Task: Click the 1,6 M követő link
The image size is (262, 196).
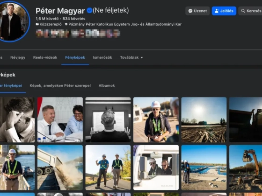Action: coord(47,19)
